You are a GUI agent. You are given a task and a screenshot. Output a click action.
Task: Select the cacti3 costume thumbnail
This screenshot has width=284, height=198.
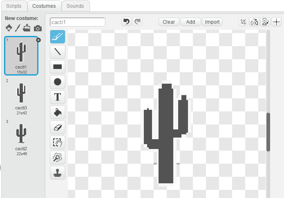click(x=21, y=97)
